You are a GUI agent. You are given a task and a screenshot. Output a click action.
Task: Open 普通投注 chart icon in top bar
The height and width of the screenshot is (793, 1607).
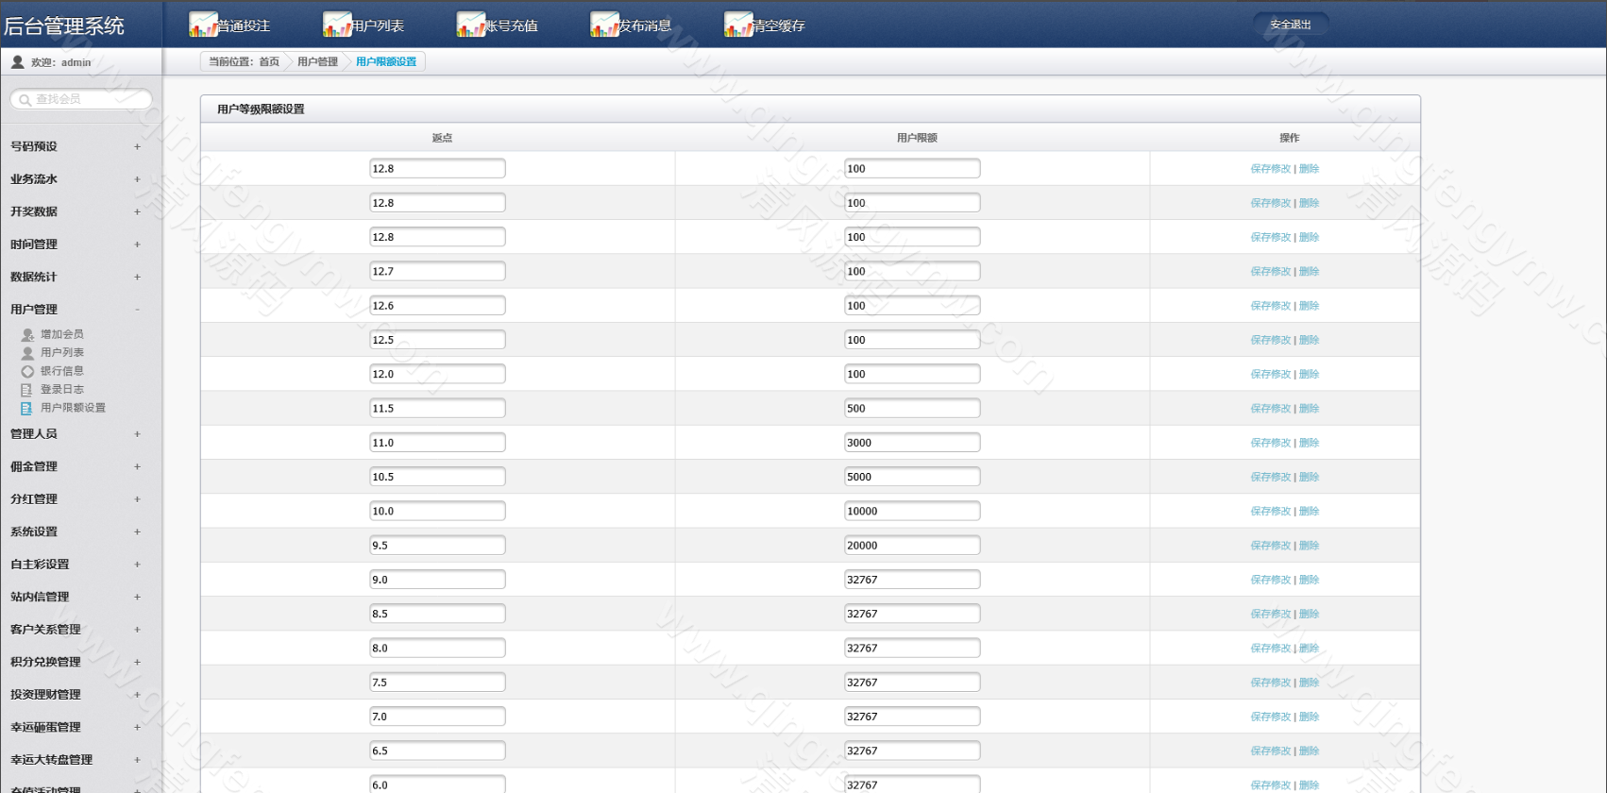tap(203, 25)
